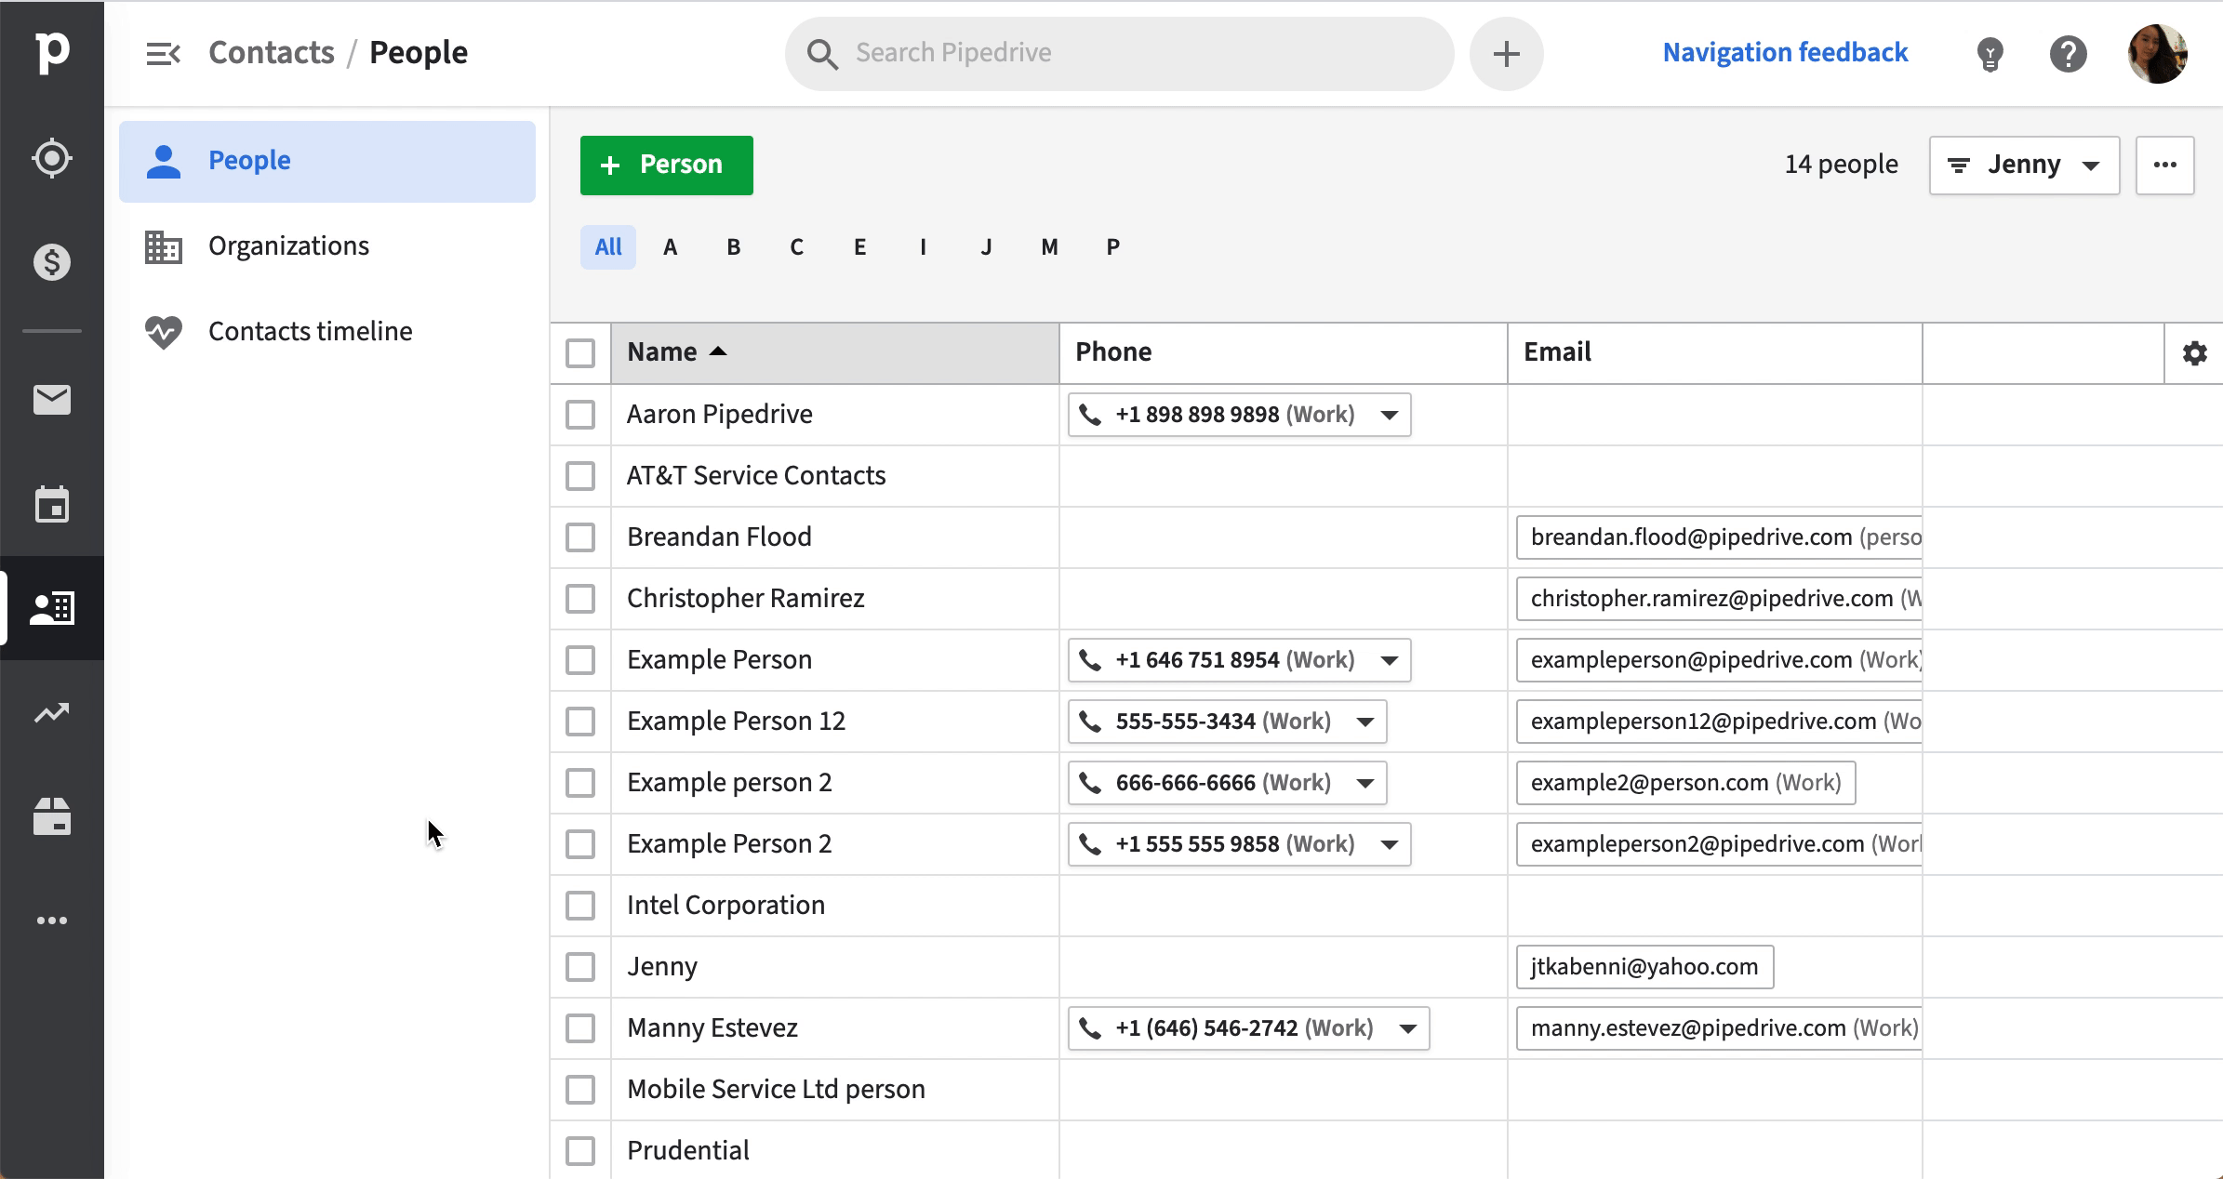Open the Activities calendar icon in sidebar
Image resolution: width=2223 pixels, height=1179 pixels.
[52, 504]
